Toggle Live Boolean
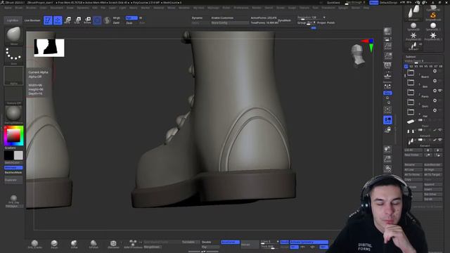The width and height of the screenshot is (450, 253). [x=32, y=20]
